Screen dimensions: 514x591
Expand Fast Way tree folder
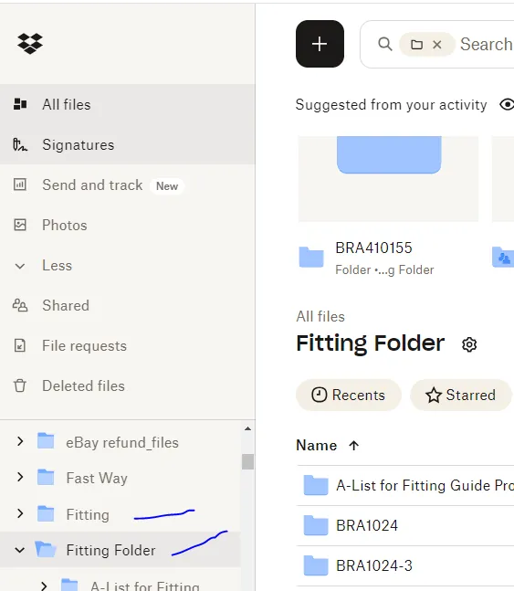(20, 477)
